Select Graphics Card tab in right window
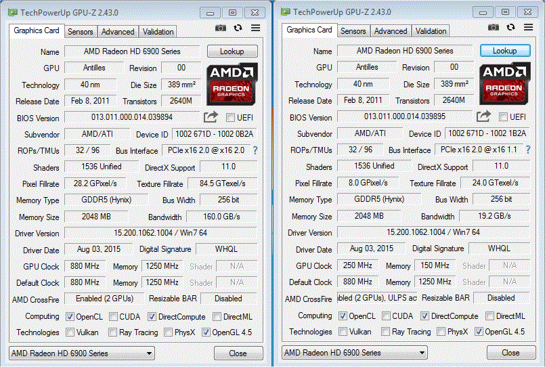The height and width of the screenshot is (367, 545). pos(309,30)
